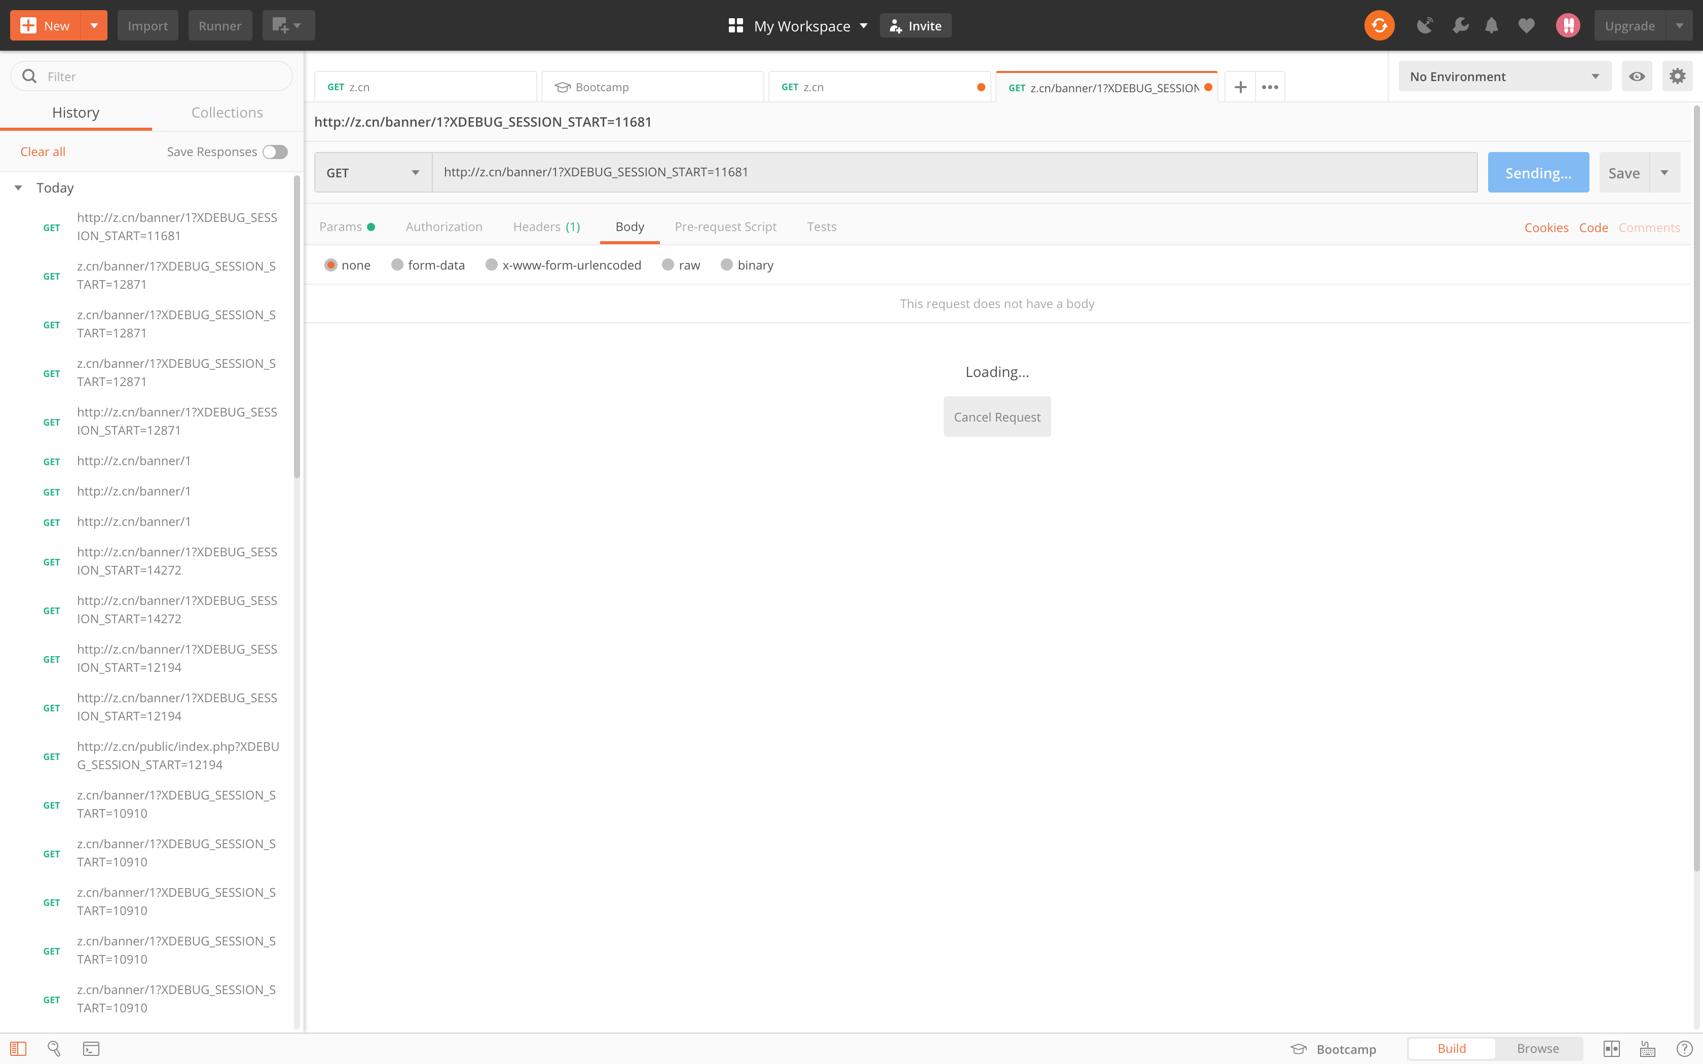This screenshot has height=1064, width=1703.
Task: Collapse the Today history group
Action: 18,188
